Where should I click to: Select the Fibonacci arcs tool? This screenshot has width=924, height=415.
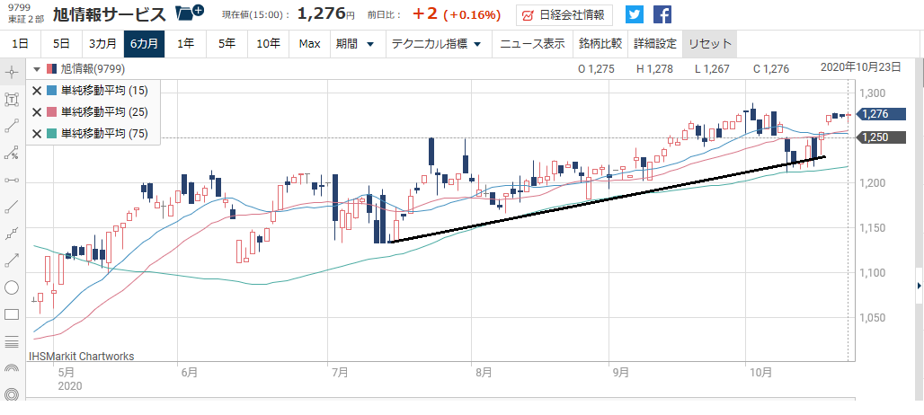pos(12,368)
